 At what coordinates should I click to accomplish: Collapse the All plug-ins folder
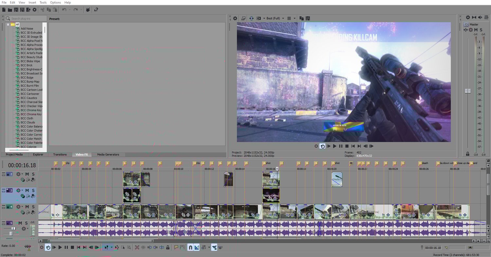tap(8, 24)
